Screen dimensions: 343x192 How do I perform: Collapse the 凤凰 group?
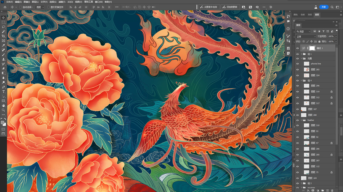[x=301, y=58]
